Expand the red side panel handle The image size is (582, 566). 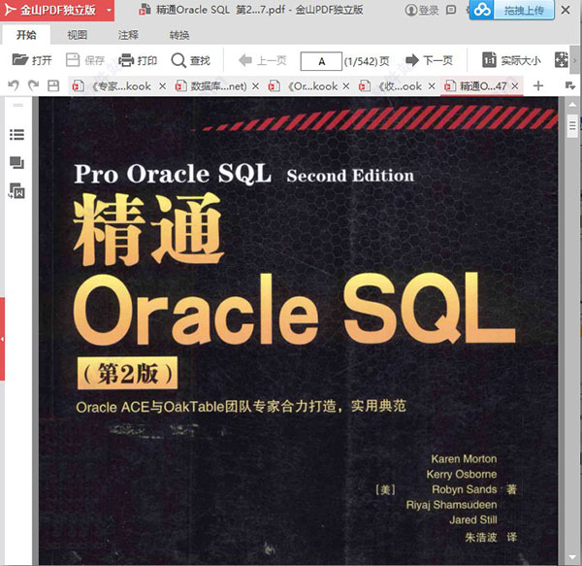2,339
